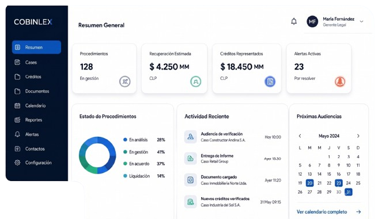Click the Créditos Representados card icon
Viewport: 378px width, 219px height.
270,82
